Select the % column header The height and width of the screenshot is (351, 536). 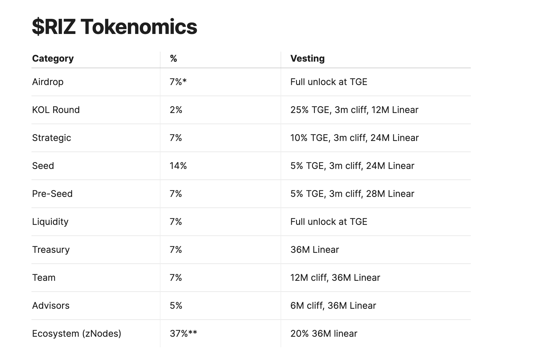173,58
